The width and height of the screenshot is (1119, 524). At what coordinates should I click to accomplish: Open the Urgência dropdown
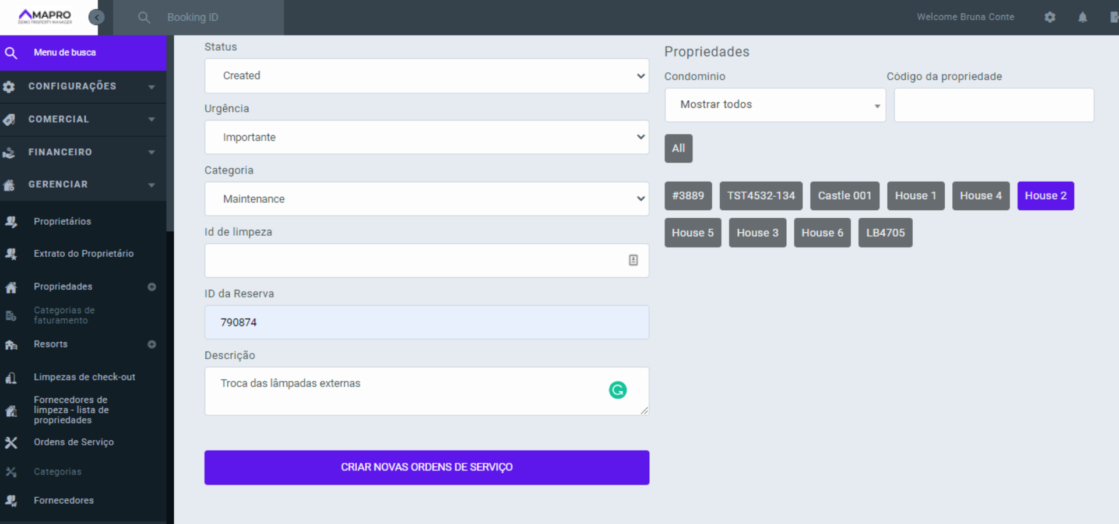(427, 137)
